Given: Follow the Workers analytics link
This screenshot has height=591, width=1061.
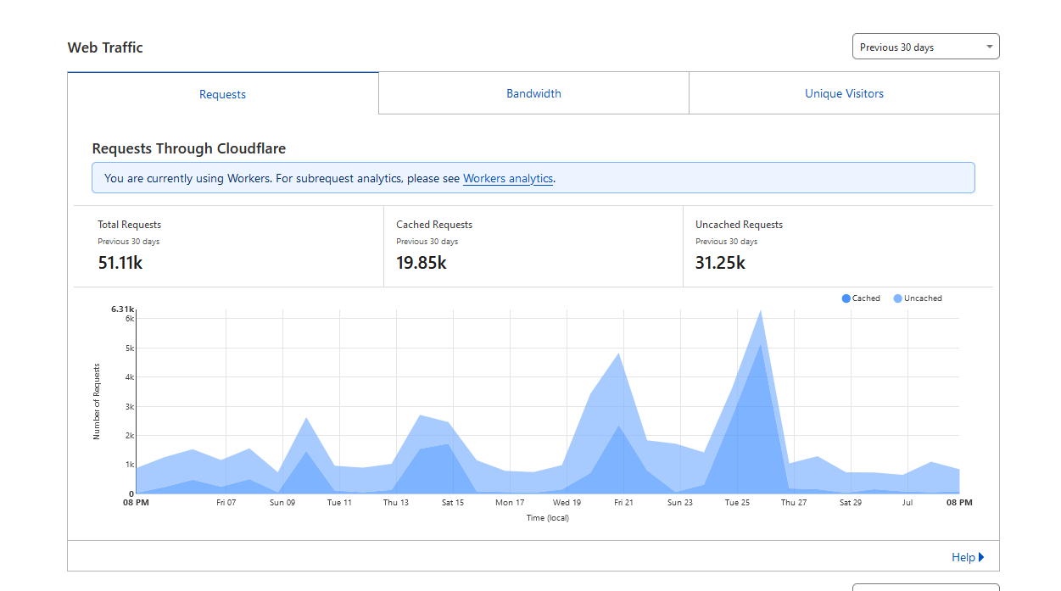Looking at the screenshot, I should click(x=508, y=178).
